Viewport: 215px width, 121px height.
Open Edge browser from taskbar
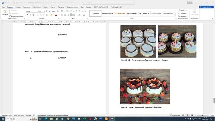coord(46,119)
